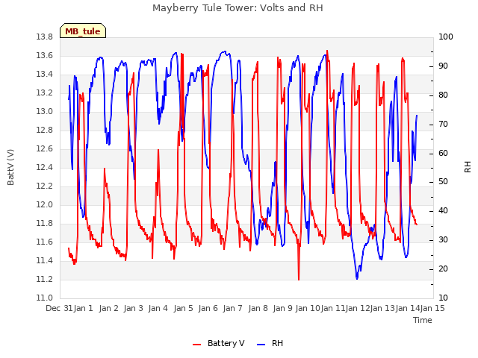Click the 11.6 left axis value
The height and width of the screenshot is (358, 478).
pyautogui.click(x=44, y=242)
